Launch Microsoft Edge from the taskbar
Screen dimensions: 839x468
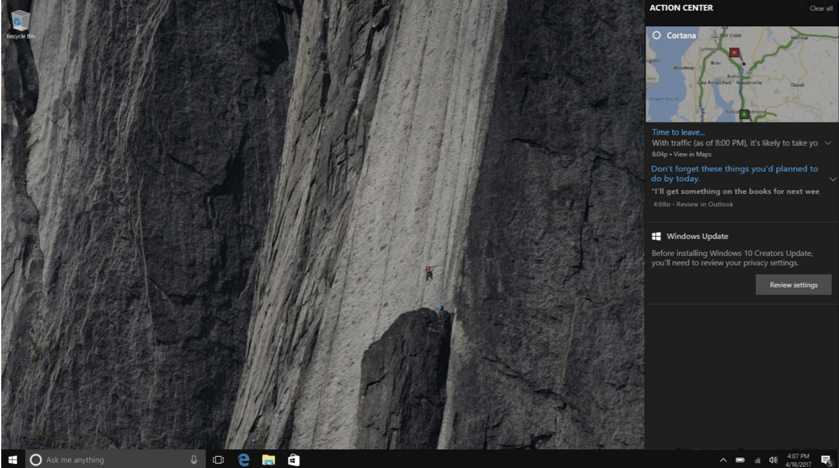tap(244, 460)
